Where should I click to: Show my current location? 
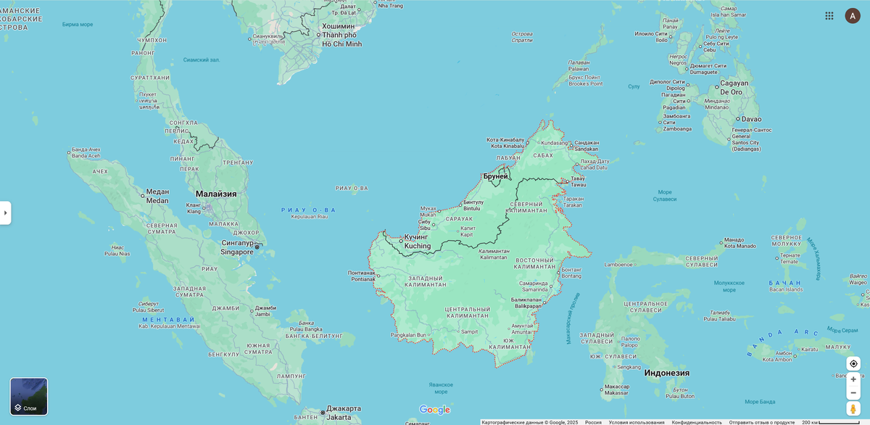click(x=853, y=363)
